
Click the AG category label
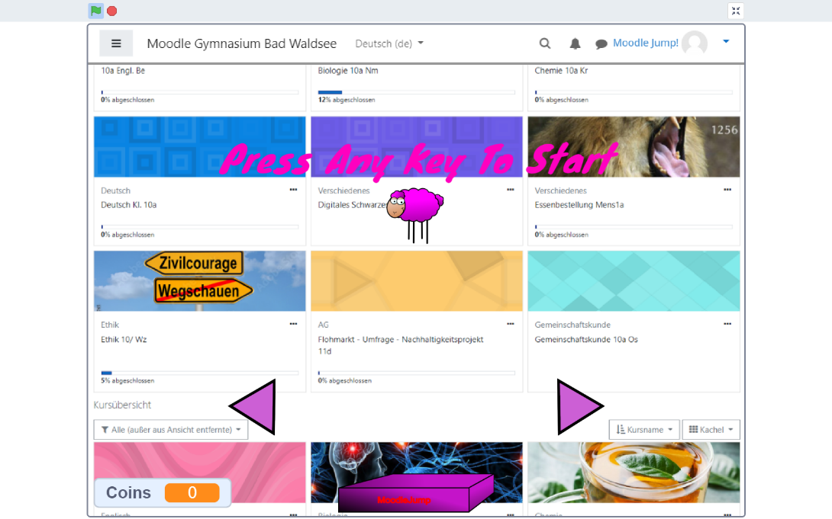(x=323, y=325)
